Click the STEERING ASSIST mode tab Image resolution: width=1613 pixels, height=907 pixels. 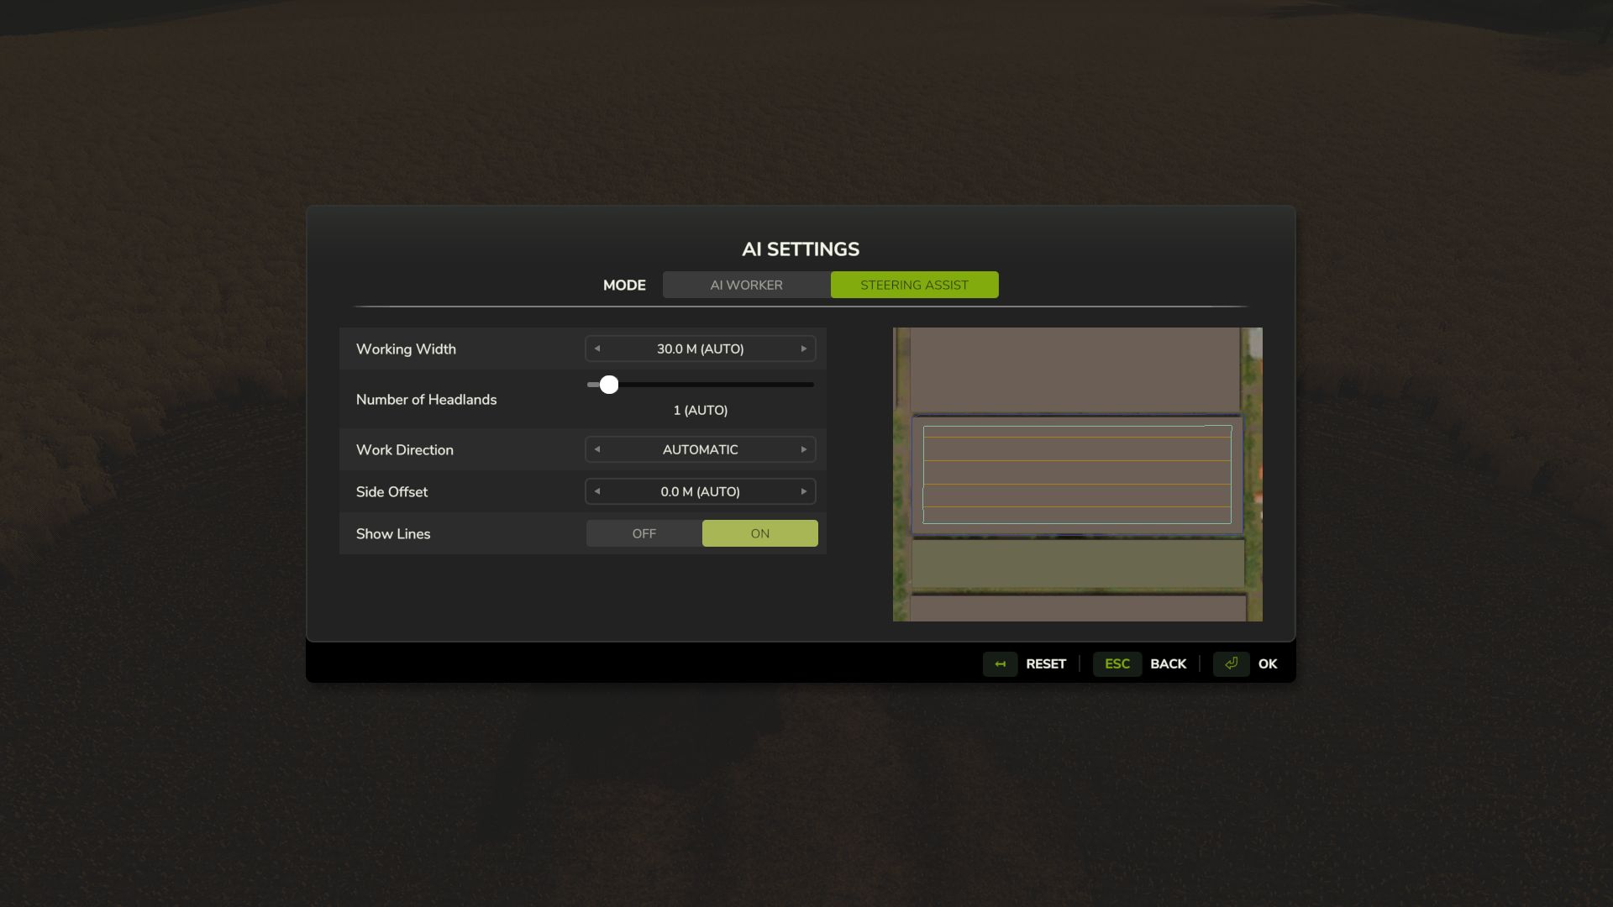click(913, 285)
